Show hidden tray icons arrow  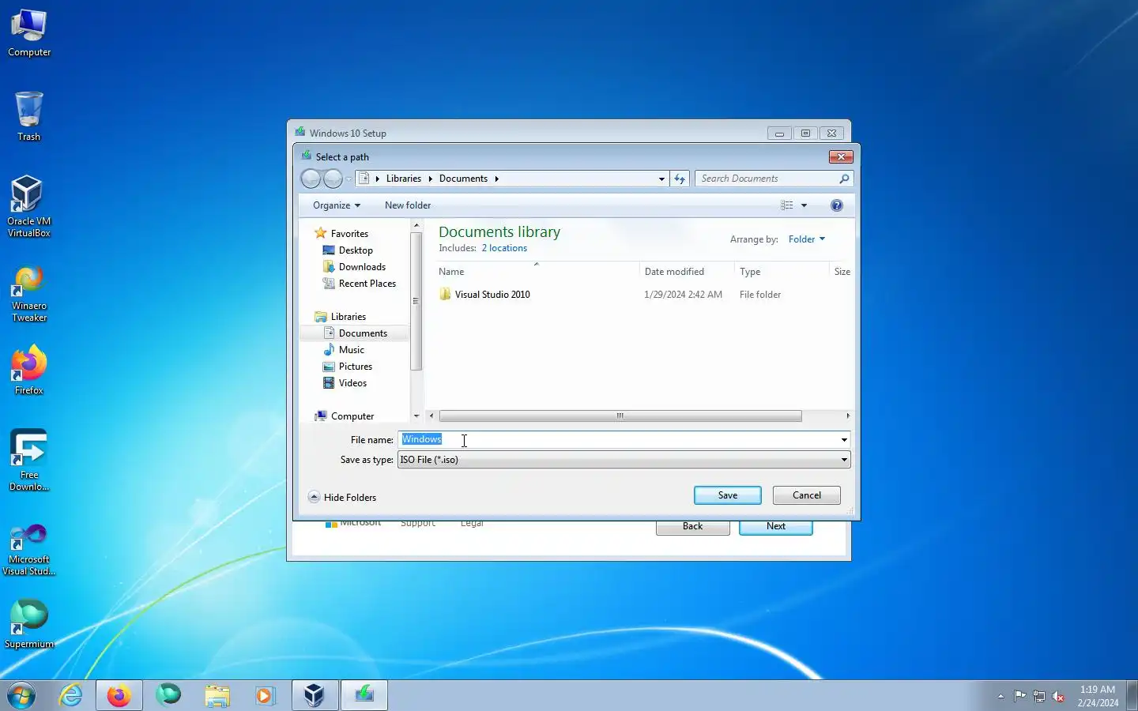click(x=1000, y=696)
